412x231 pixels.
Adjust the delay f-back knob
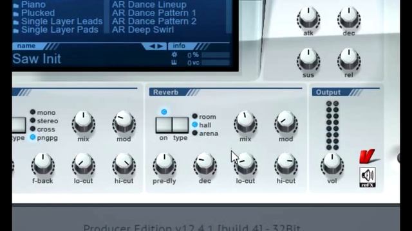point(43,164)
